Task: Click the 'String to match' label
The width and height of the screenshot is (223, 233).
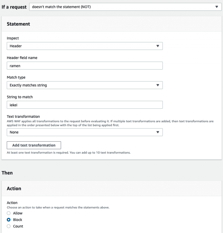Action: [x=20, y=97]
